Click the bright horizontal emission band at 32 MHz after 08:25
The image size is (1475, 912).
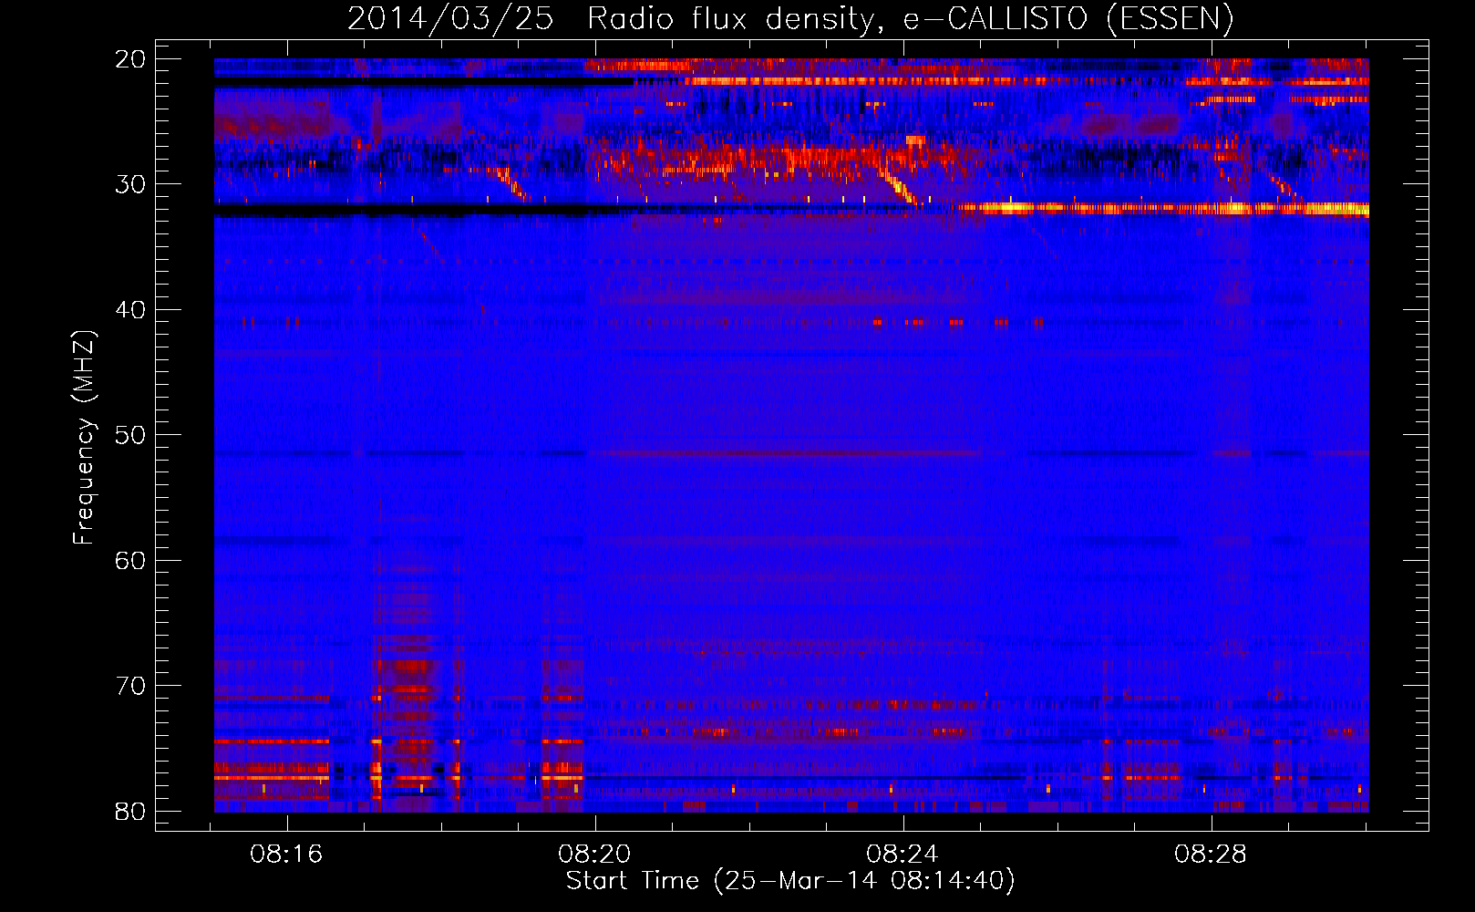pyautogui.click(x=1163, y=209)
